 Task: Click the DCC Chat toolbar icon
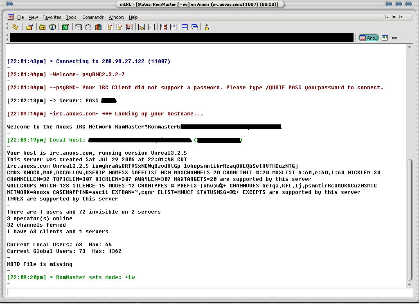coord(120,27)
